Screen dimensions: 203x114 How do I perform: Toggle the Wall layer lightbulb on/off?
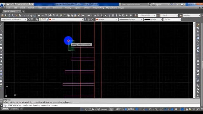[40, 19]
